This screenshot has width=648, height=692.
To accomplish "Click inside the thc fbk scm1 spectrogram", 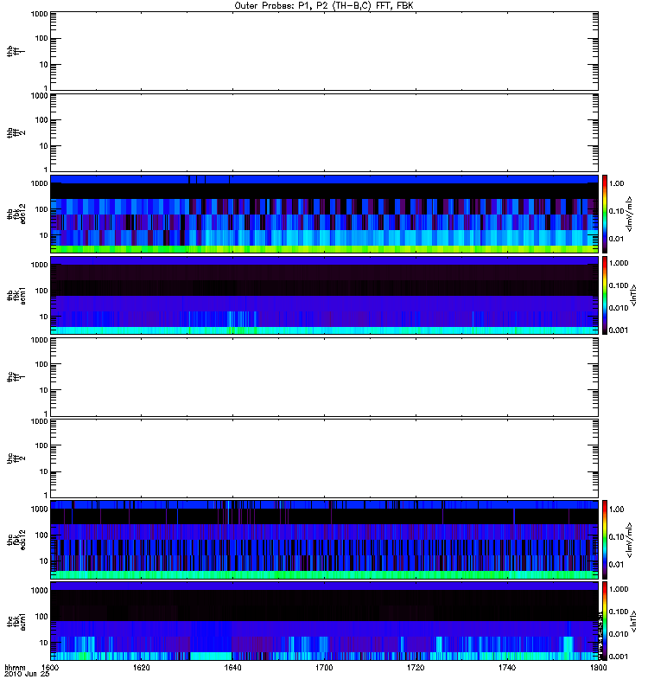I will pos(324,621).
